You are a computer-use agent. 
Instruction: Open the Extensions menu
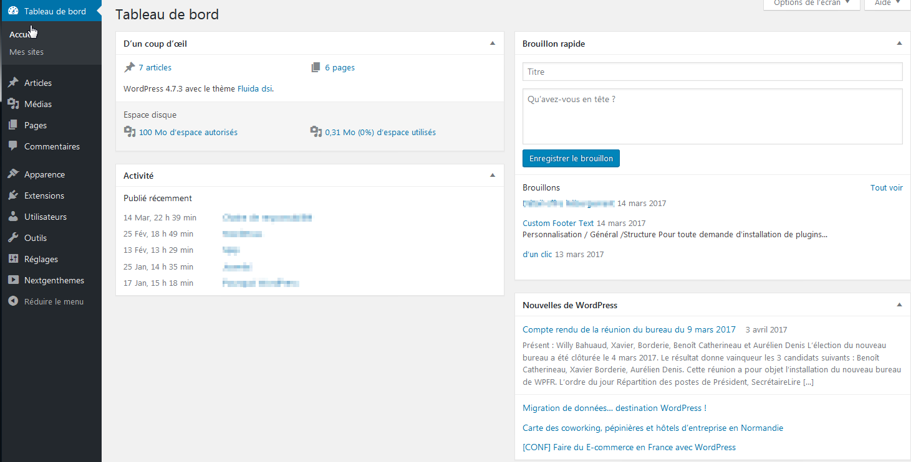click(51, 196)
